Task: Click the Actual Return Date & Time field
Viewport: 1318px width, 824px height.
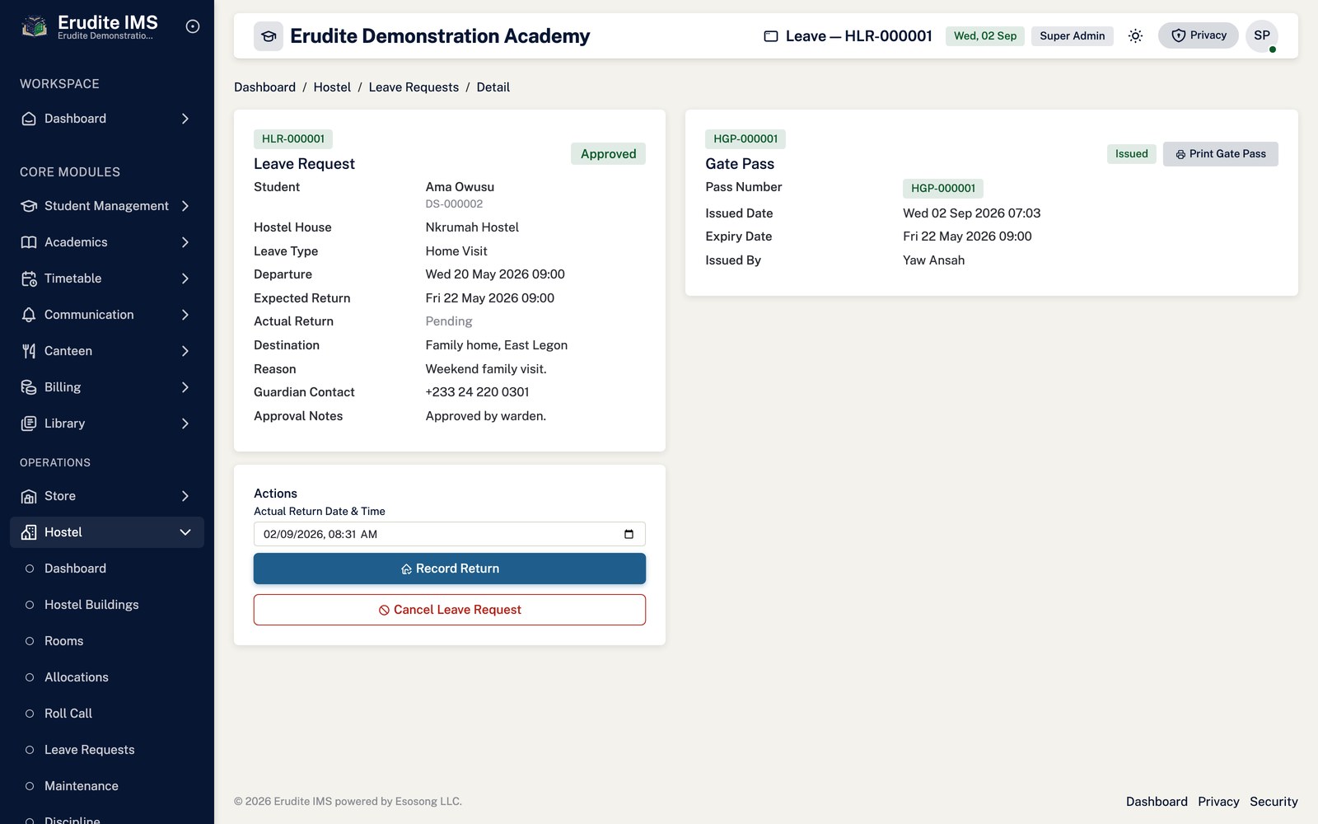Action: 450,534
